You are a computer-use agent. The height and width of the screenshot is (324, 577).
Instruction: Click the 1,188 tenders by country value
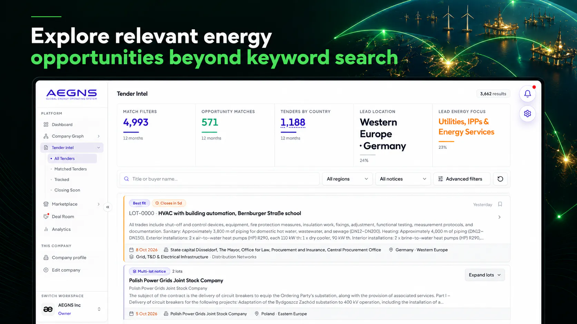[x=293, y=123]
